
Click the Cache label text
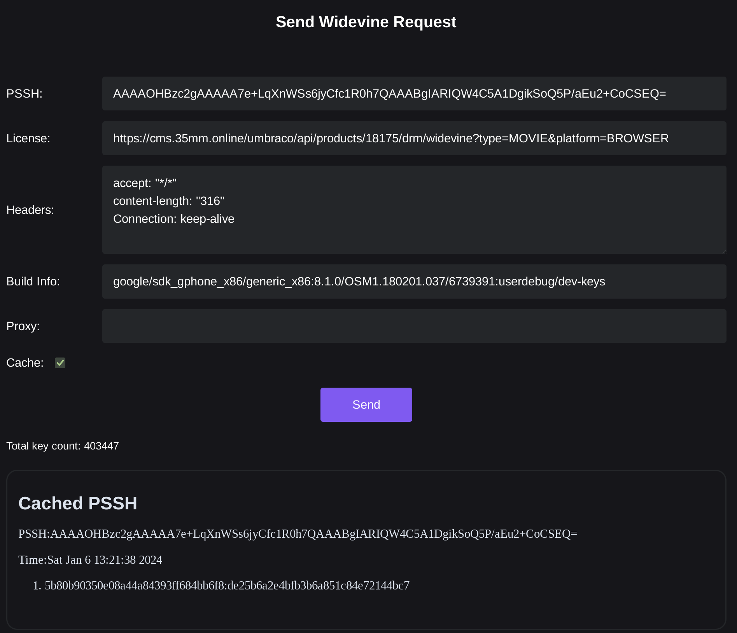[25, 363]
